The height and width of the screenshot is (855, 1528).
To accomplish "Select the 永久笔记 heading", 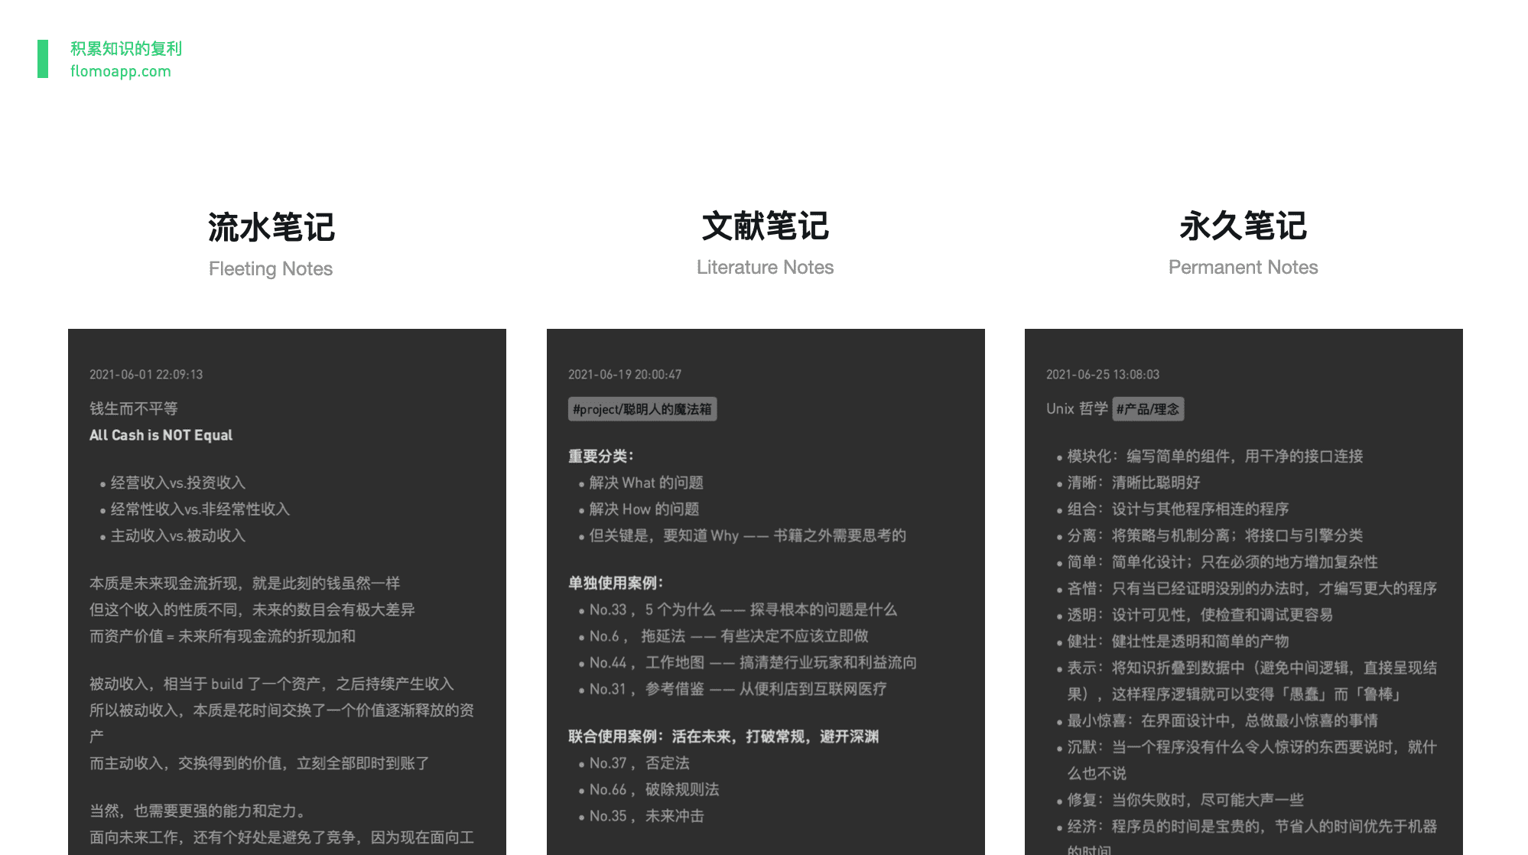I will [1243, 226].
